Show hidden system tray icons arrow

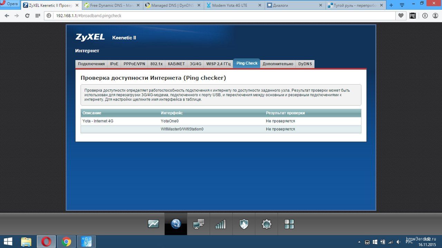coord(359,242)
